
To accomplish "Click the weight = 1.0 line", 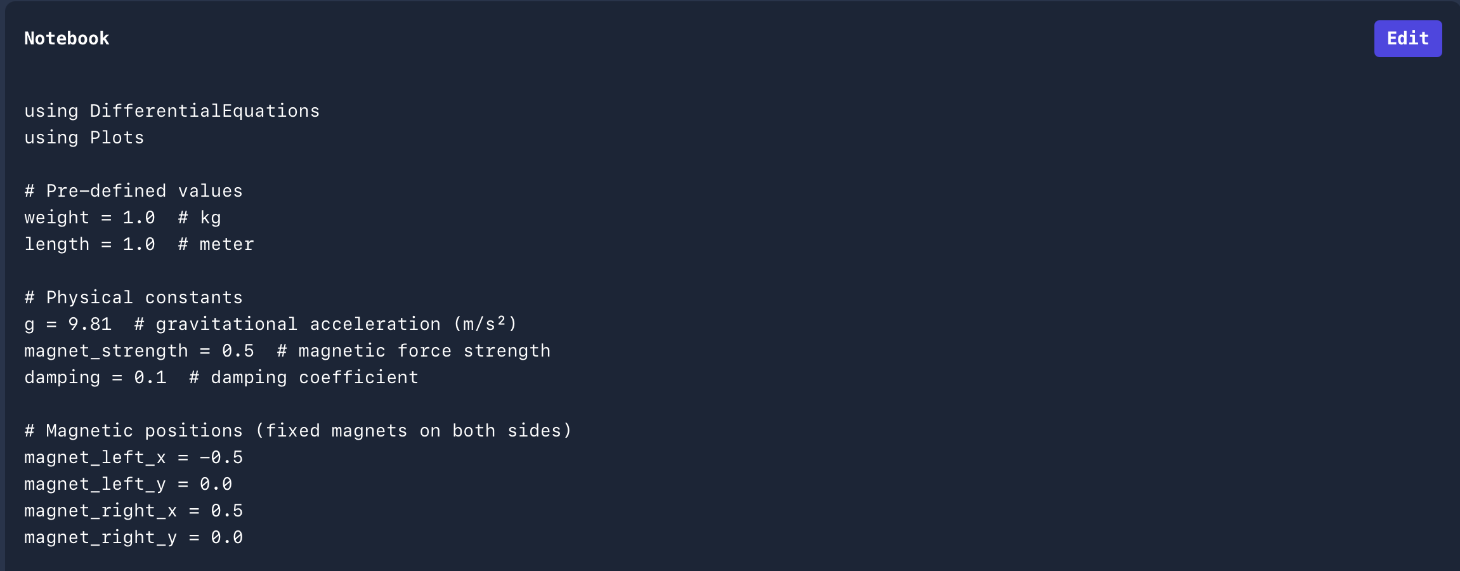I will [89, 218].
